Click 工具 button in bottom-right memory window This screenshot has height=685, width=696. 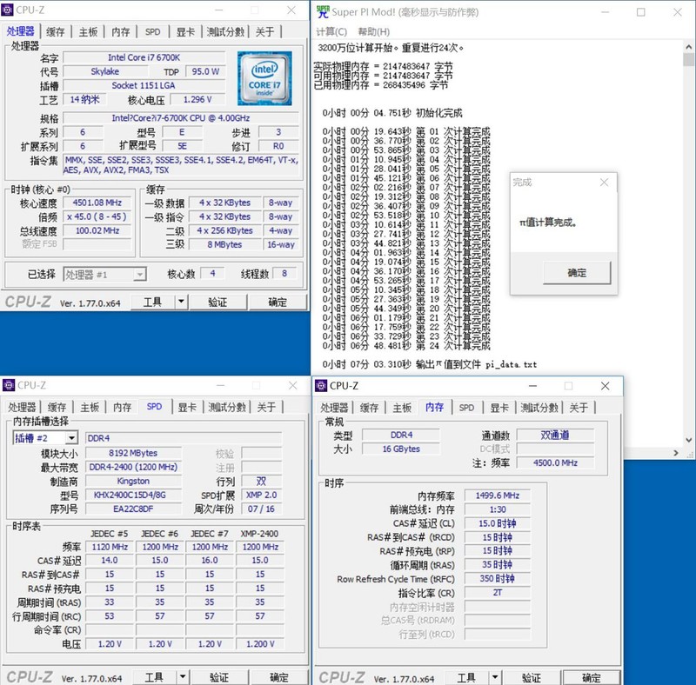(466, 678)
